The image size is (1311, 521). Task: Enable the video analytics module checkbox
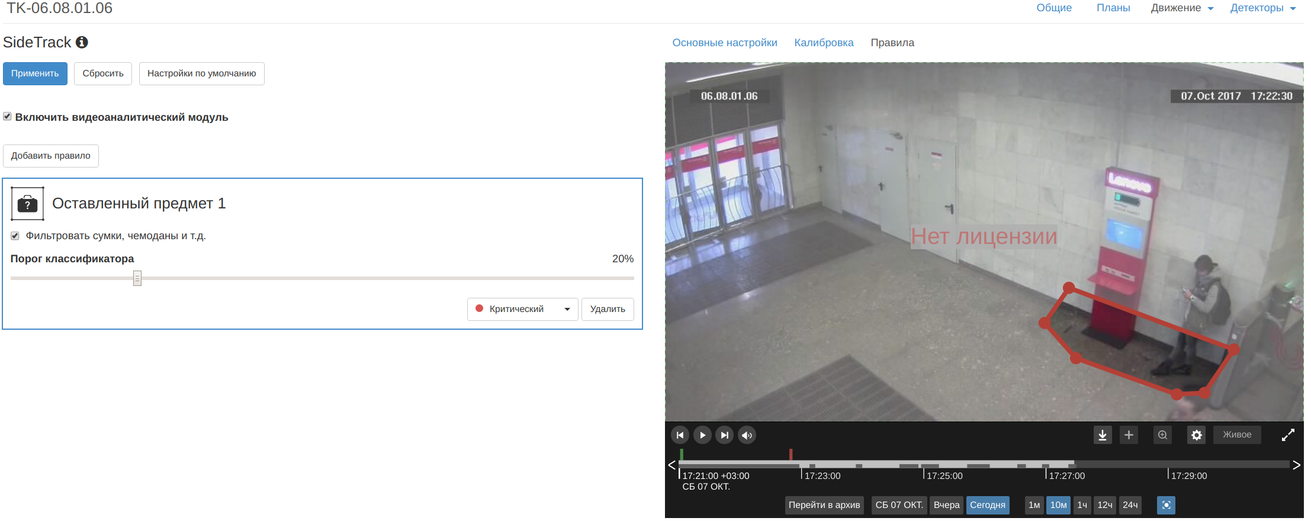(x=7, y=117)
